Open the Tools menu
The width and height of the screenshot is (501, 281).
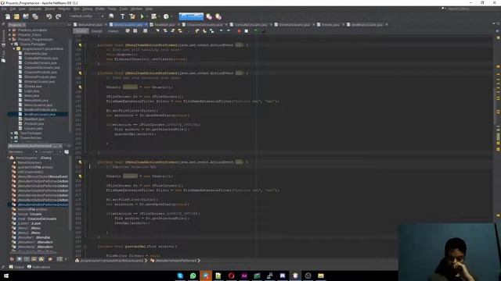124,9
